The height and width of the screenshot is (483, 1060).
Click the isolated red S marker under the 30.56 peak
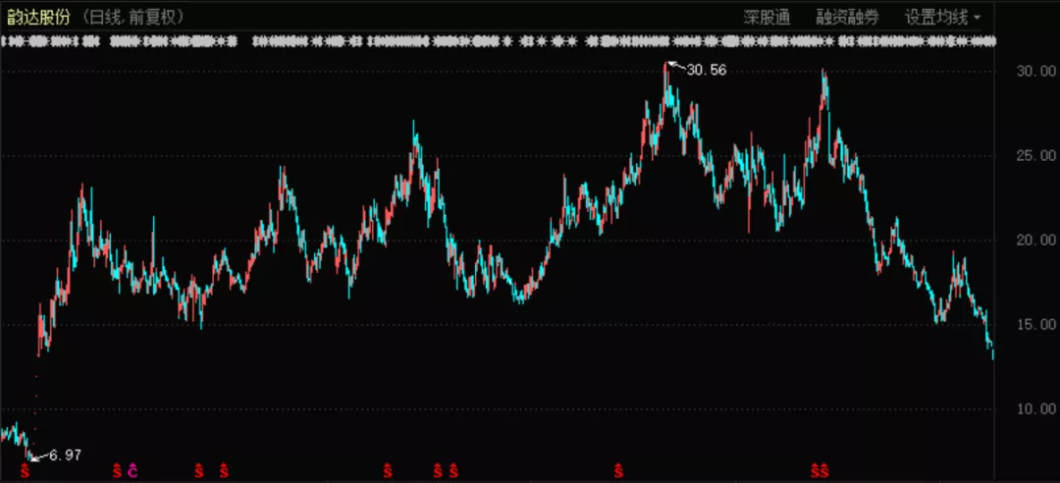click(618, 472)
